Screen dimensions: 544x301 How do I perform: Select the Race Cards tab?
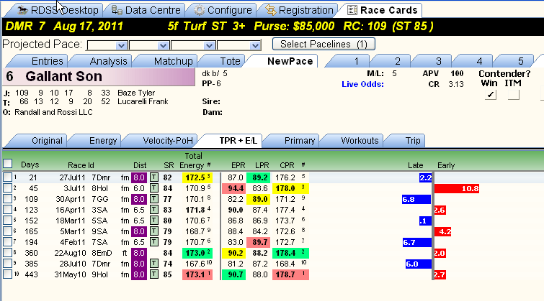(383, 10)
